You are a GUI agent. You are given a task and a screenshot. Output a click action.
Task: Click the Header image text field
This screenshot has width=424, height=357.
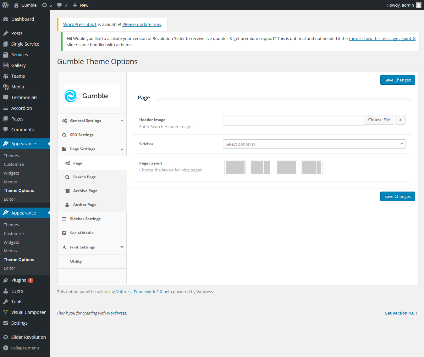[293, 120]
